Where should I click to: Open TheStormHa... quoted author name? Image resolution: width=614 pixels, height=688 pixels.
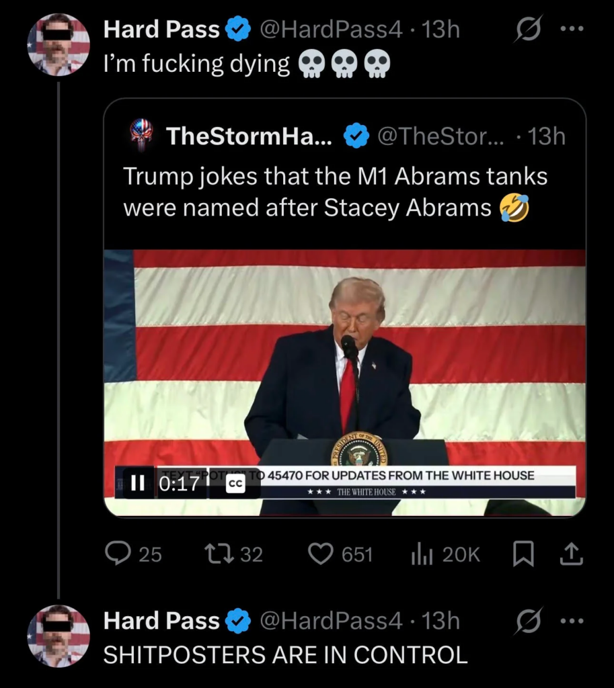coord(248,136)
